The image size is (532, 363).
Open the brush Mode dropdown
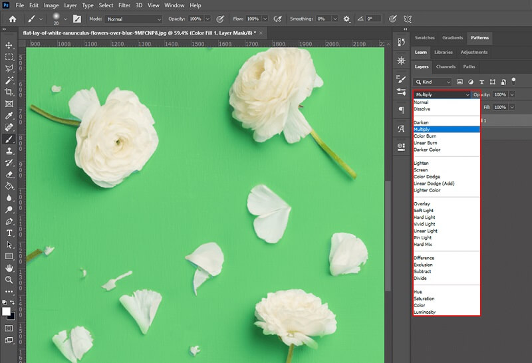pos(133,19)
